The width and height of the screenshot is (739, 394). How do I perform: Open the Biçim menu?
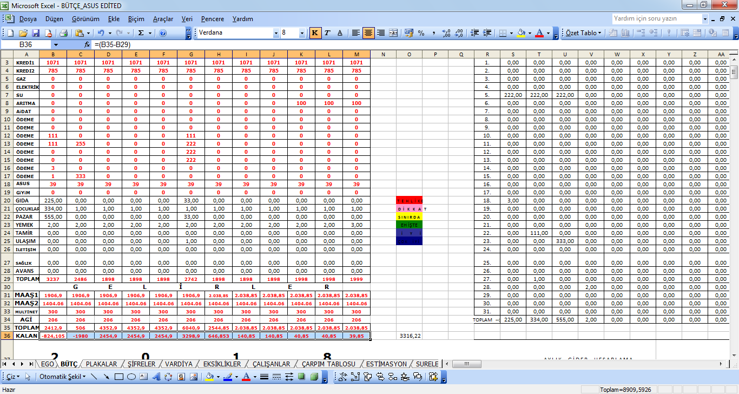tap(136, 19)
